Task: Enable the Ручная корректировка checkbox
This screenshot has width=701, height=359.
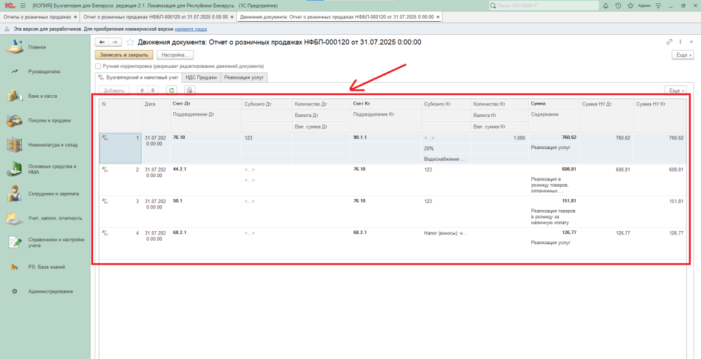Action: tap(98, 66)
